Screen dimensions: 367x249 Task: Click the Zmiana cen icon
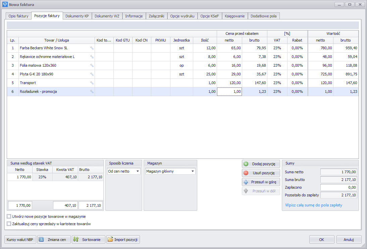coord(41,240)
